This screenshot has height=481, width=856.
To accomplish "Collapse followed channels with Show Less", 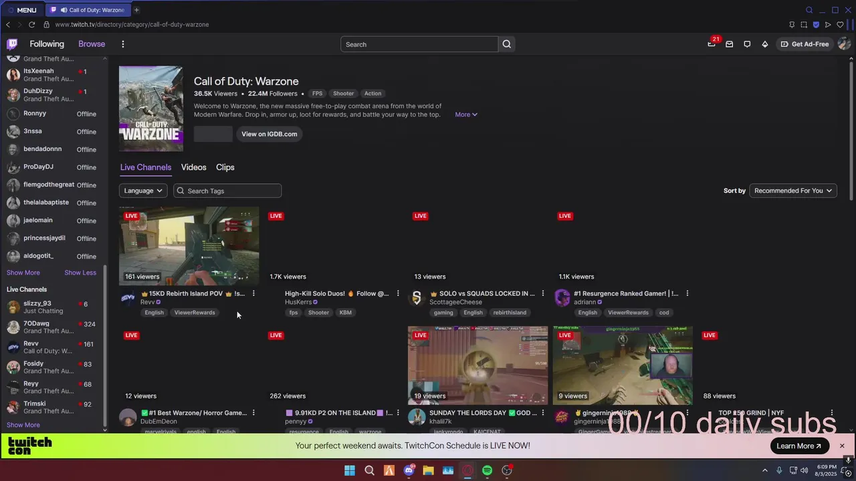I will [80, 273].
